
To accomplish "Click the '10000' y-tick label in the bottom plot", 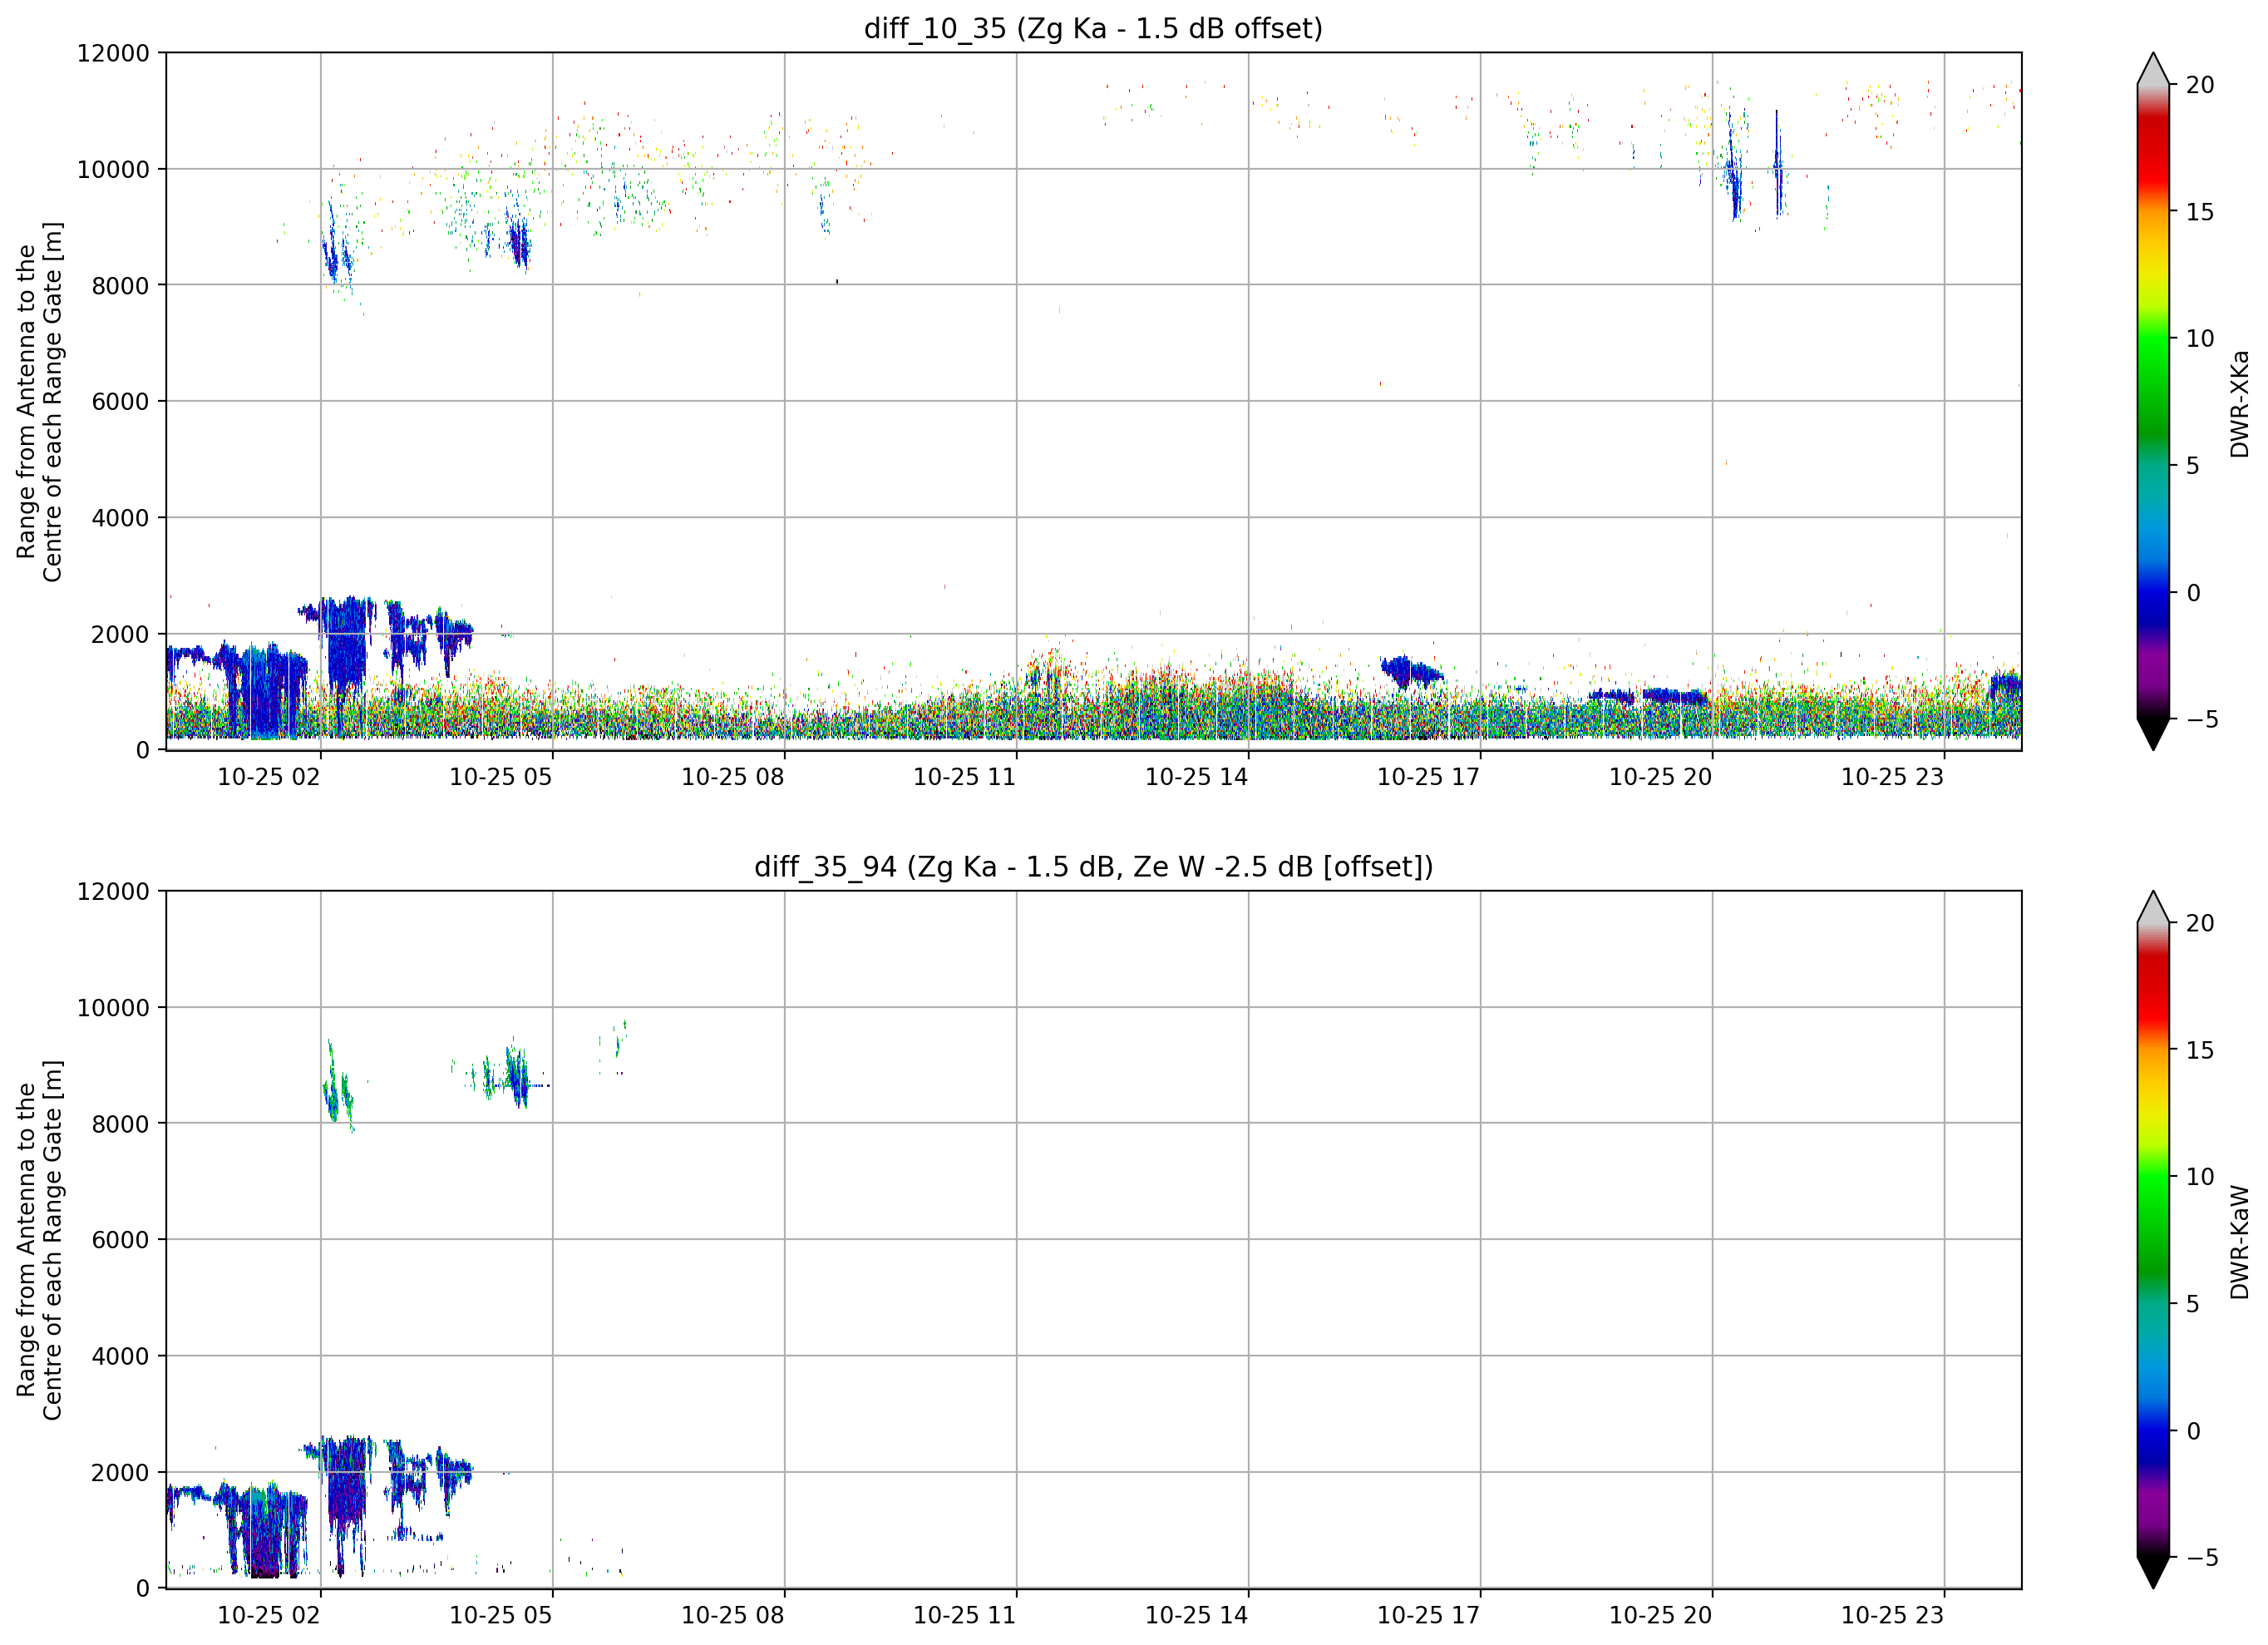I will 113,1008.
